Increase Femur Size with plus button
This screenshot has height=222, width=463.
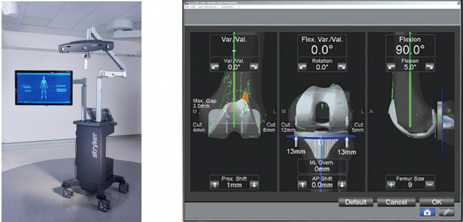(x=391, y=184)
